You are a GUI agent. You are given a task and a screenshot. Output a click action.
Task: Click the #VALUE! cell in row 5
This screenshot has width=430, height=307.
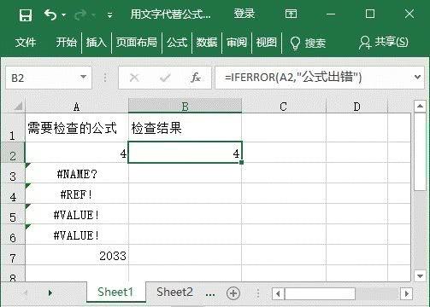click(x=77, y=214)
